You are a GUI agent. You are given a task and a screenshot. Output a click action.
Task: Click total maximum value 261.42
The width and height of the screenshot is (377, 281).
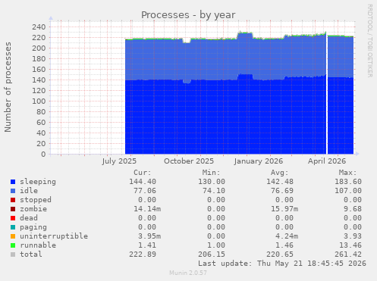[x=348, y=254]
